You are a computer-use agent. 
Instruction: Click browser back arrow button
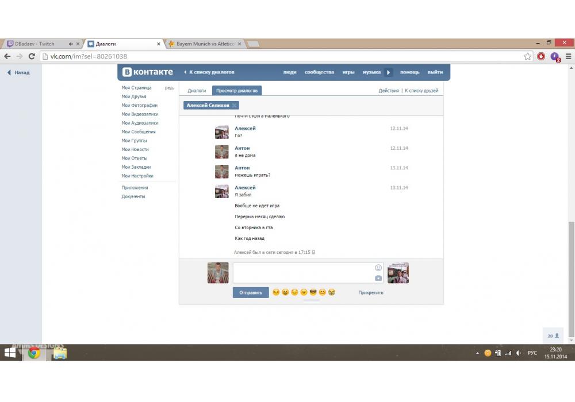(x=7, y=56)
